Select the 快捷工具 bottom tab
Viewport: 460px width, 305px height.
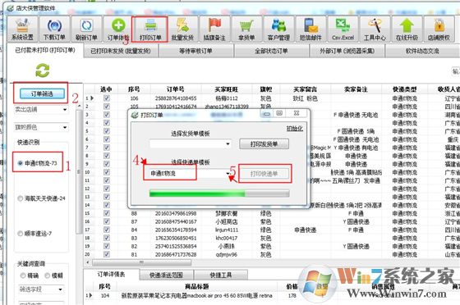coord(221,275)
